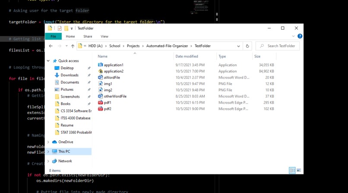Expand the ribbon with the chevron

click(293, 36)
